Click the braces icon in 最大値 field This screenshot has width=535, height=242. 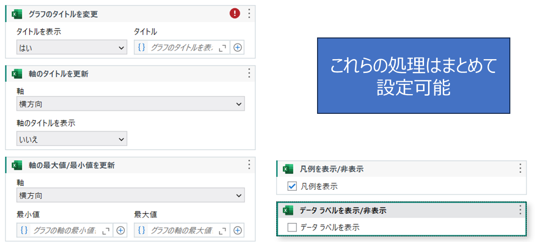[142, 230]
